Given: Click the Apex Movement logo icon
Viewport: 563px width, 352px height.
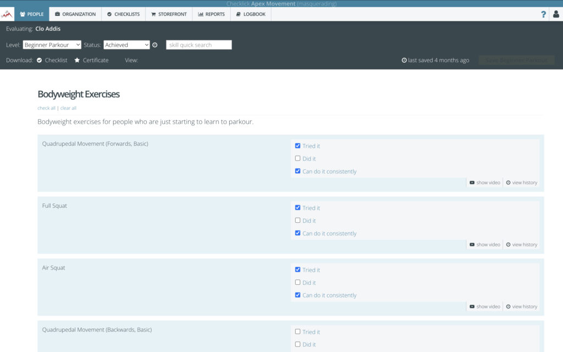Looking at the screenshot, I should click(7, 14).
